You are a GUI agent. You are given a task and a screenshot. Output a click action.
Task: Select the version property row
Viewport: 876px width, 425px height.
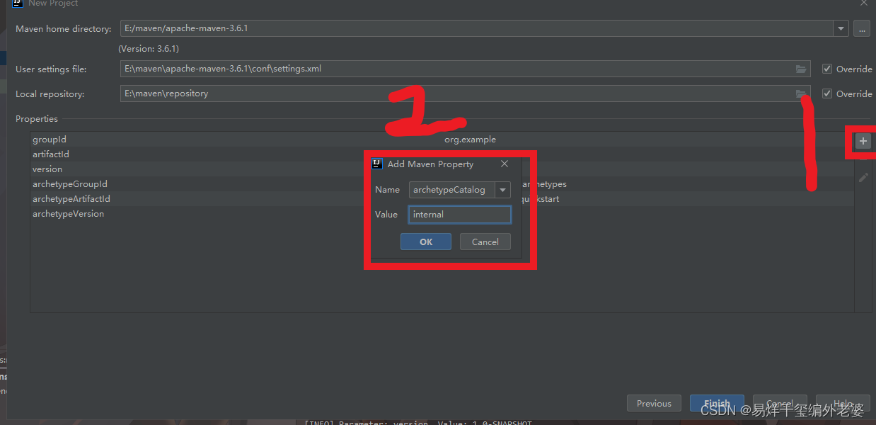pos(442,169)
